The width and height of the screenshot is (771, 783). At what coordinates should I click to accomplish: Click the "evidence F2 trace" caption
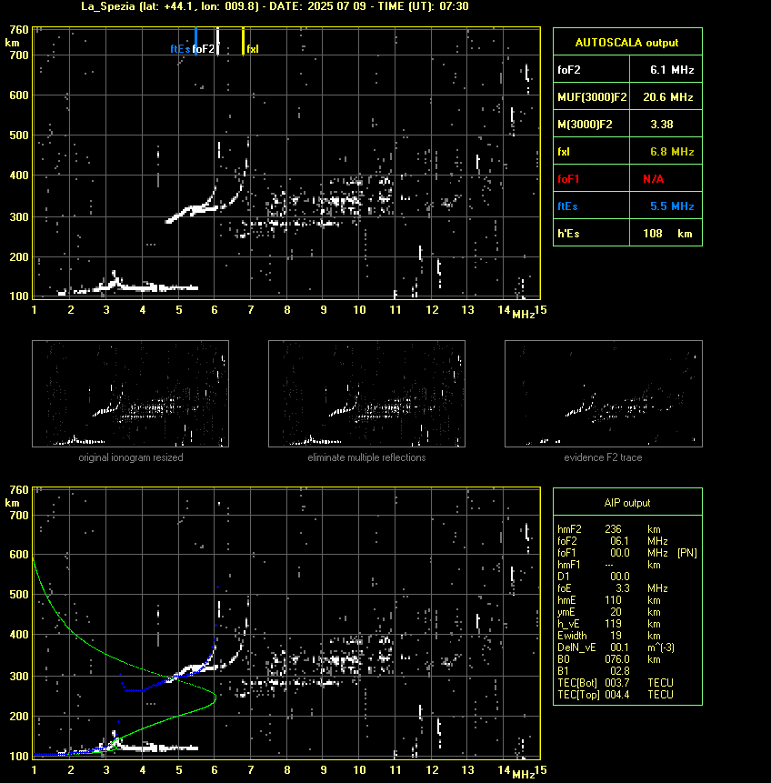click(603, 457)
